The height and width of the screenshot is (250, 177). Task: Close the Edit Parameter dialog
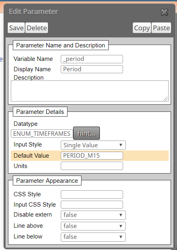164,12
